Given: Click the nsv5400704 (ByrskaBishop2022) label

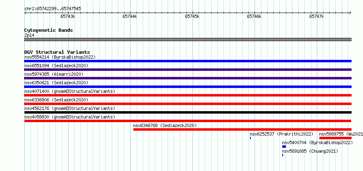Looking at the screenshot, I should [x=317, y=142].
